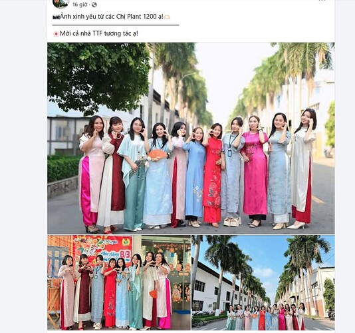Open the post's three-dot options menu
This screenshot has height=333, width=355.
tap(322, 1)
